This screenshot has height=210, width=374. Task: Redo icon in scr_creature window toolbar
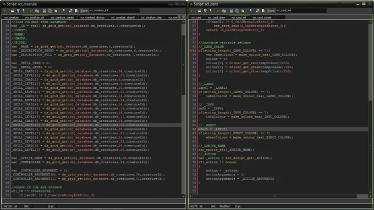click(37, 11)
